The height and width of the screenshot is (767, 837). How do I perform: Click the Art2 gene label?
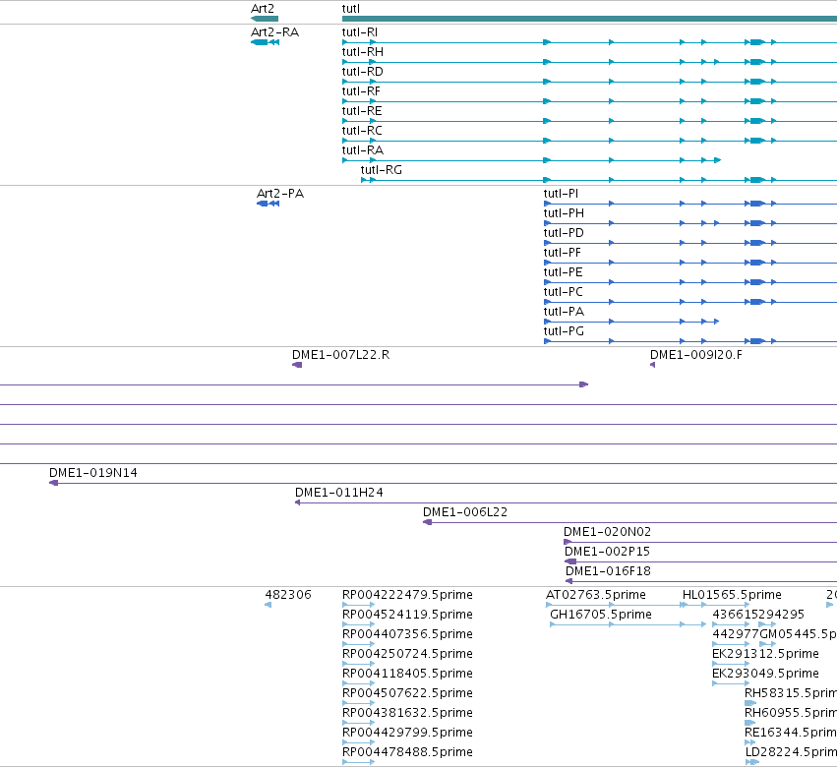(x=262, y=9)
